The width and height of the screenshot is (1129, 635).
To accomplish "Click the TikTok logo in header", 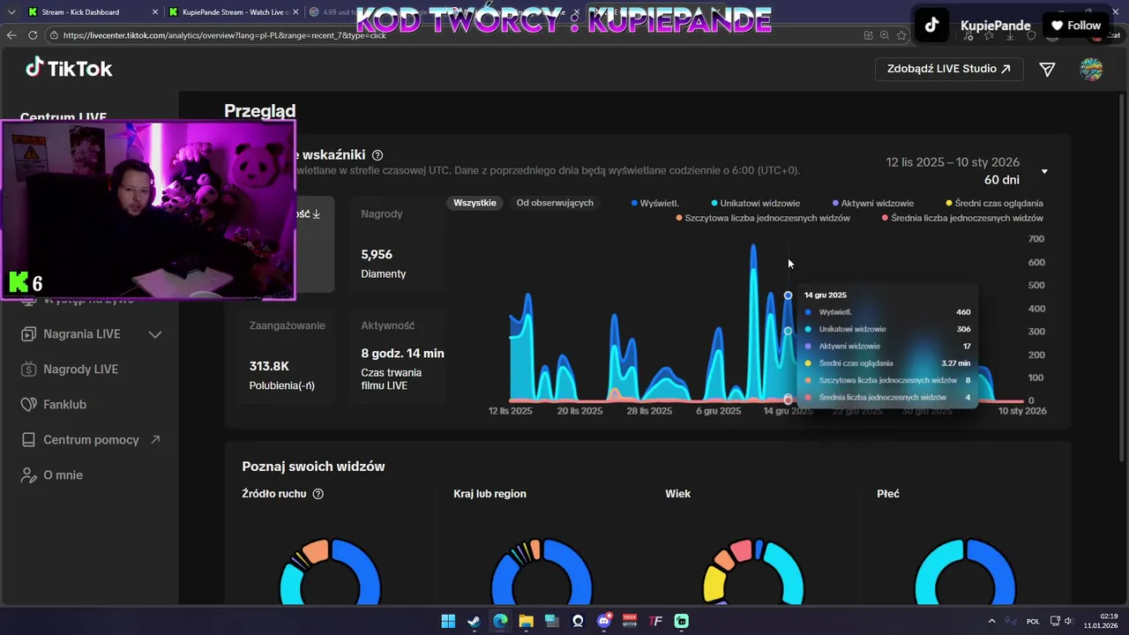I will coord(69,69).
